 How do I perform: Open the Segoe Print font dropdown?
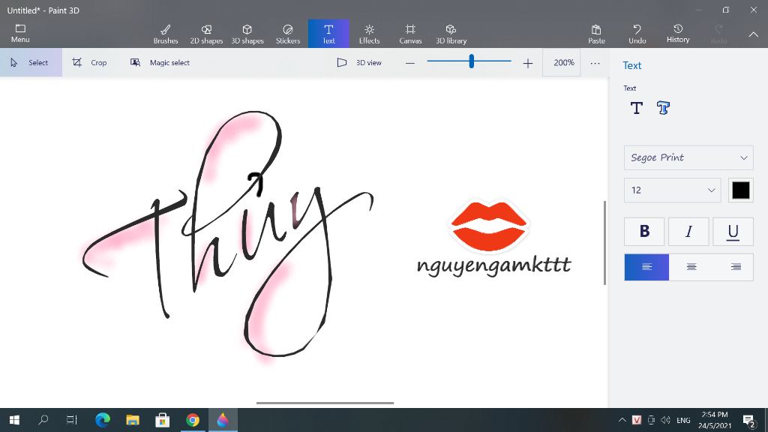pyautogui.click(x=688, y=157)
